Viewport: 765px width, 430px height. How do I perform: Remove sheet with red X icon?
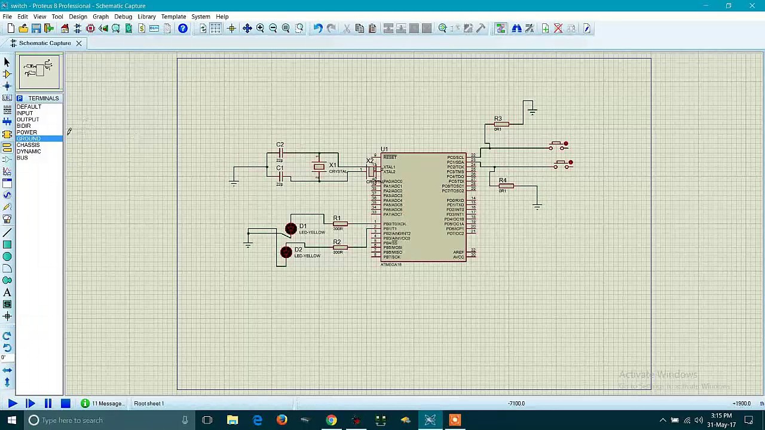click(x=558, y=28)
